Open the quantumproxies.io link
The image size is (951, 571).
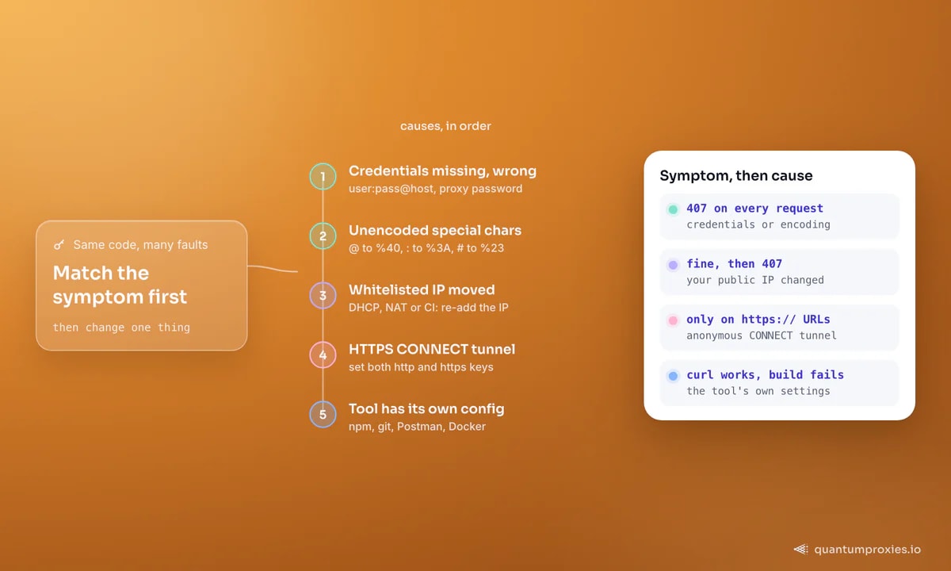[867, 549]
